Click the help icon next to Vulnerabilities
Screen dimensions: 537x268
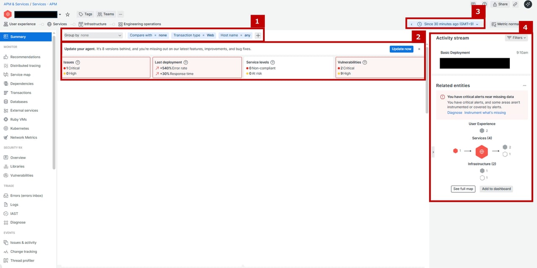tap(365, 62)
